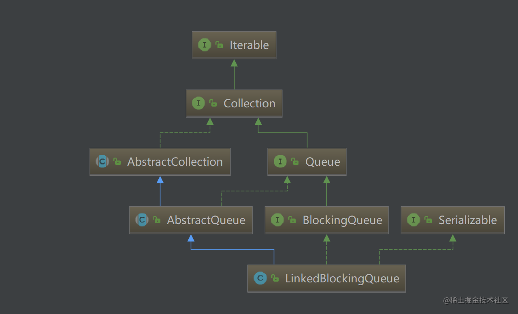This screenshot has width=518, height=314.
Task: Select the Collection node label
Action: [249, 103]
